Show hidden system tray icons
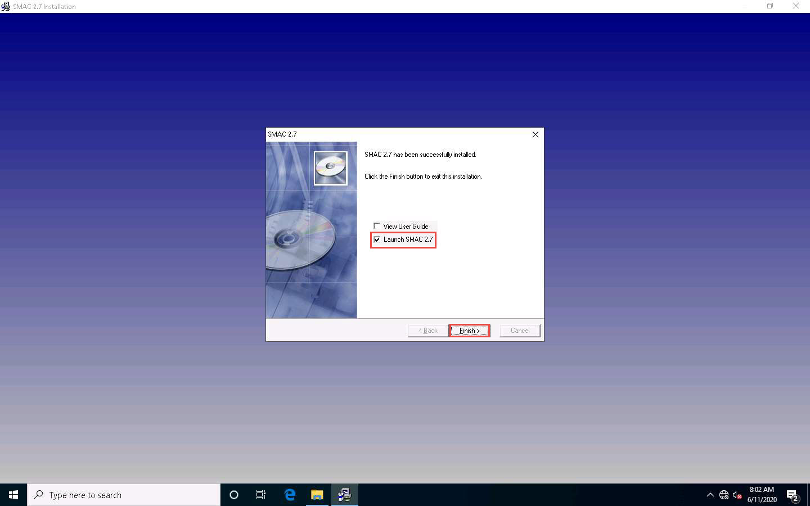This screenshot has width=810, height=506. coord(710,495)
